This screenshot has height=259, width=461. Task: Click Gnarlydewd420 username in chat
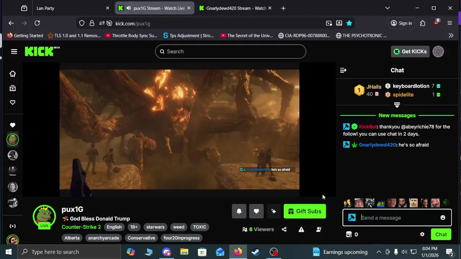[377, 145]
